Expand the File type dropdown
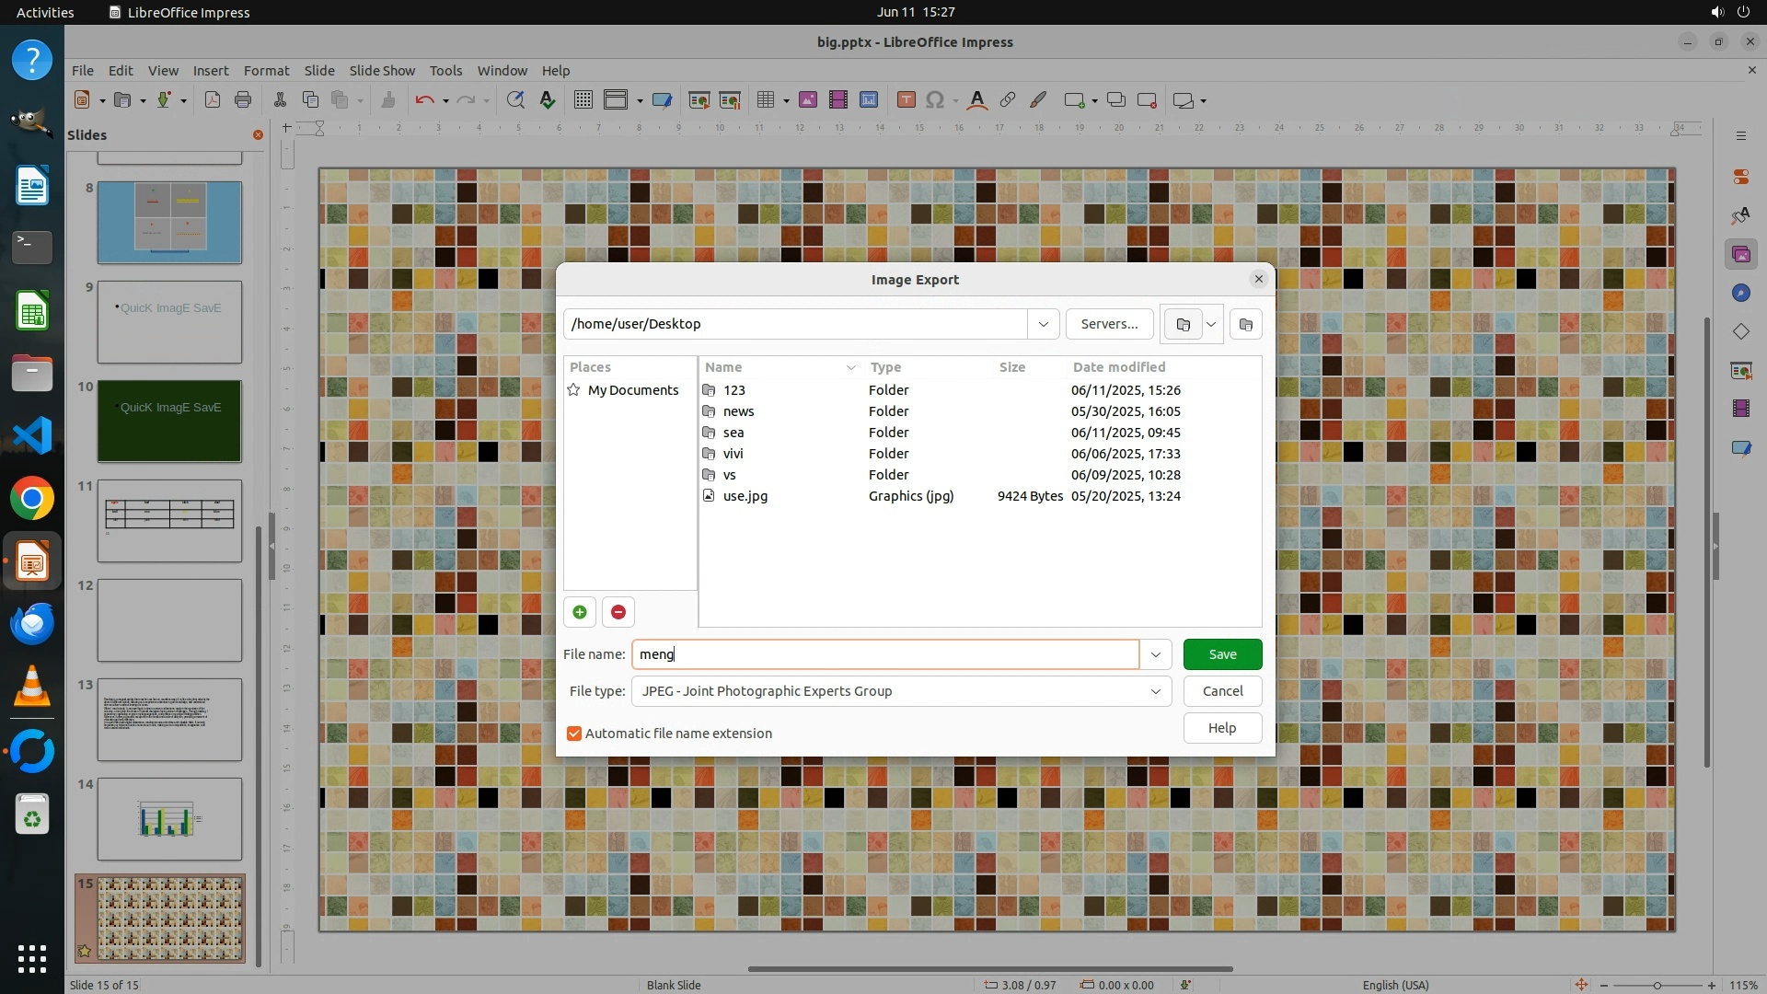Viewport: 1767px width, 994px height. coord(1155,691)
